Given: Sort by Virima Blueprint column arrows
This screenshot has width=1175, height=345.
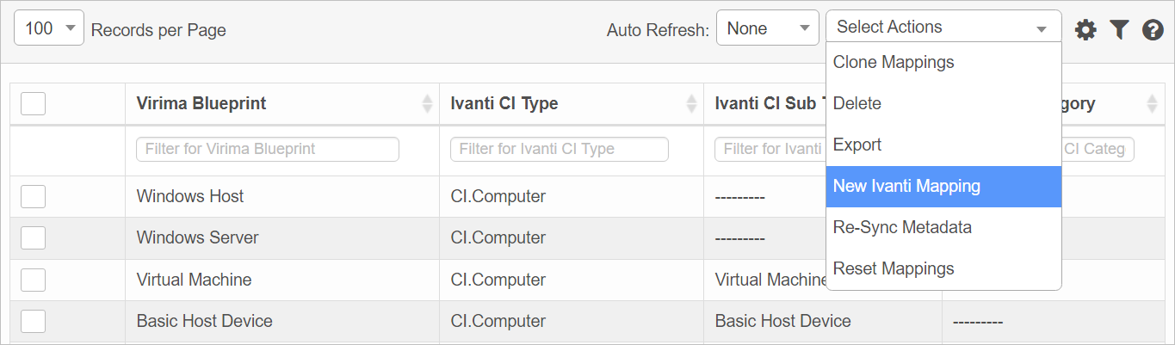Looking at the screenshot, I should pos(428,104).
